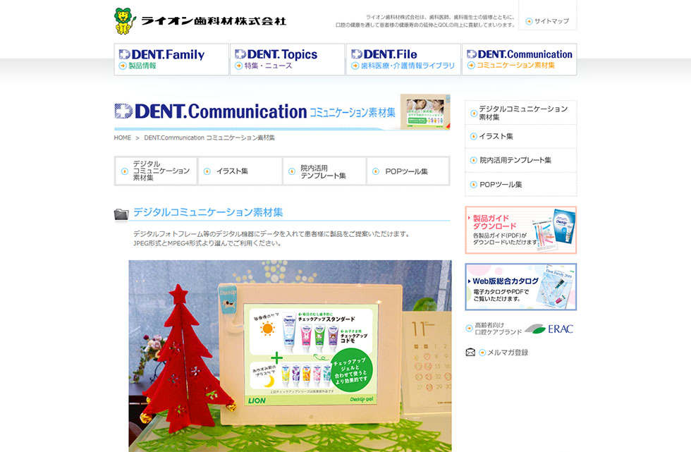
Task: Click arrow icon beside メルマガ登録
Action: pyautogui.click(x=482, y=353)
